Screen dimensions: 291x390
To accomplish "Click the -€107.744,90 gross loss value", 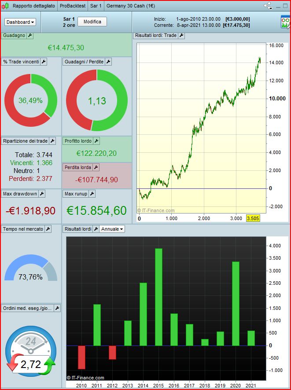I will point(96,180).
